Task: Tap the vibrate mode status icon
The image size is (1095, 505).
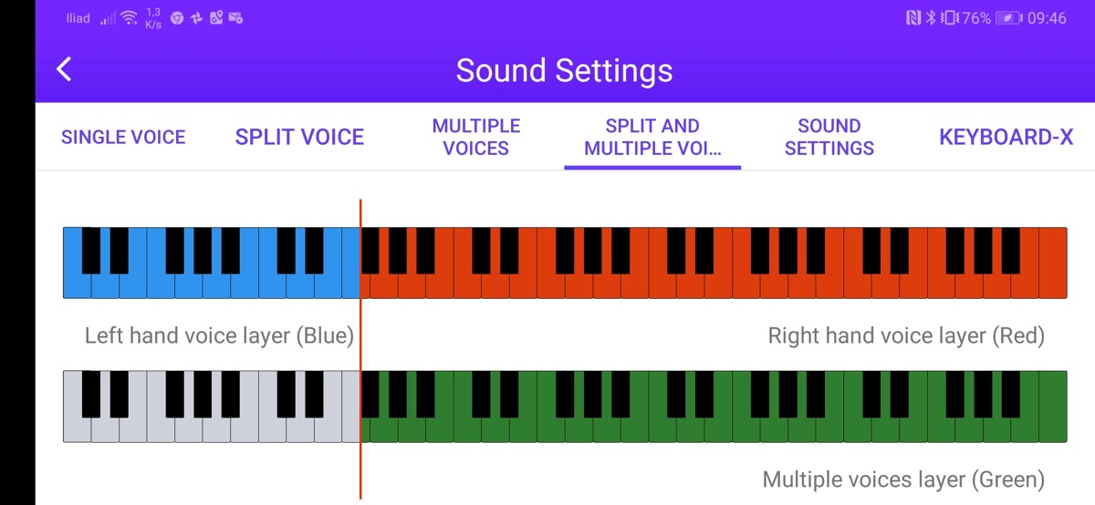Action: point(950,18)
